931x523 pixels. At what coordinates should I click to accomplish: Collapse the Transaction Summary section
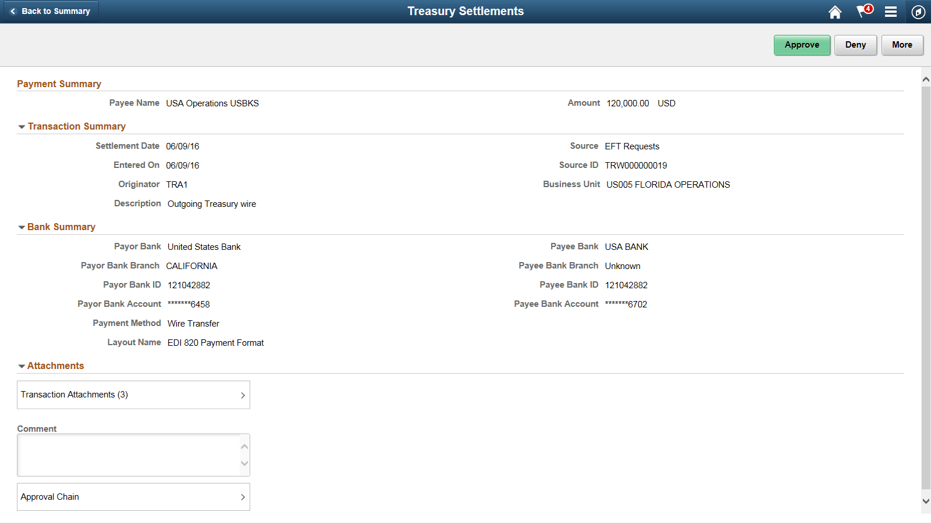coord(22,126)
